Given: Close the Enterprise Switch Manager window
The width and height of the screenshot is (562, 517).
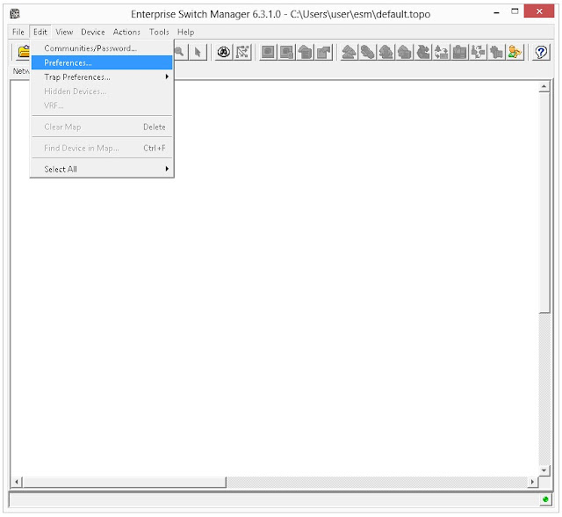Looking at the screenshot, I should click(x=539, y=11).
